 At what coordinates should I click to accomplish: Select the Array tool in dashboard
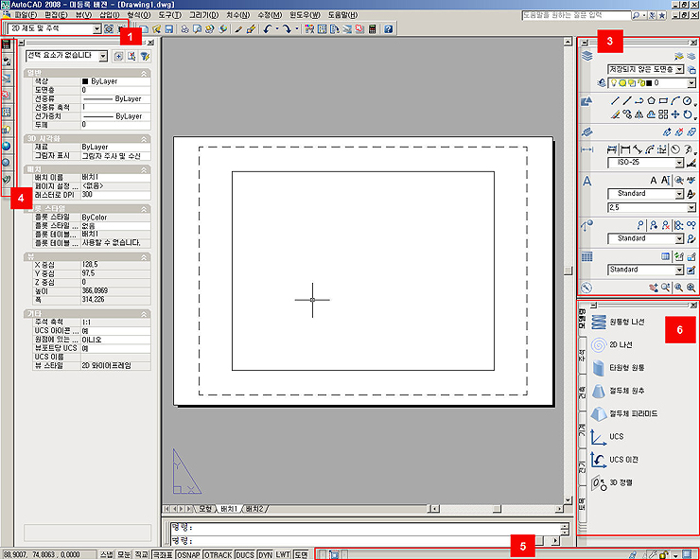pos(663,114)
